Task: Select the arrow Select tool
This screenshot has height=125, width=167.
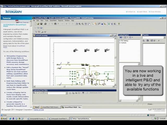Action: 93,24
